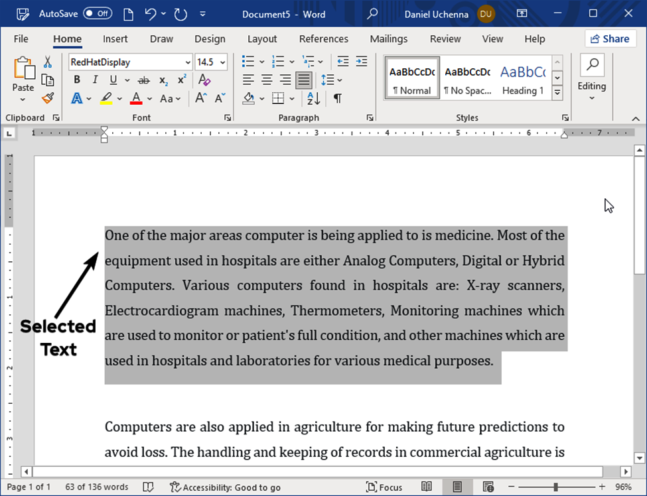Screen dimensions: 647x496
Task: Open the font size dropdown showing 14.5
Action: click(x=222, y=62)
